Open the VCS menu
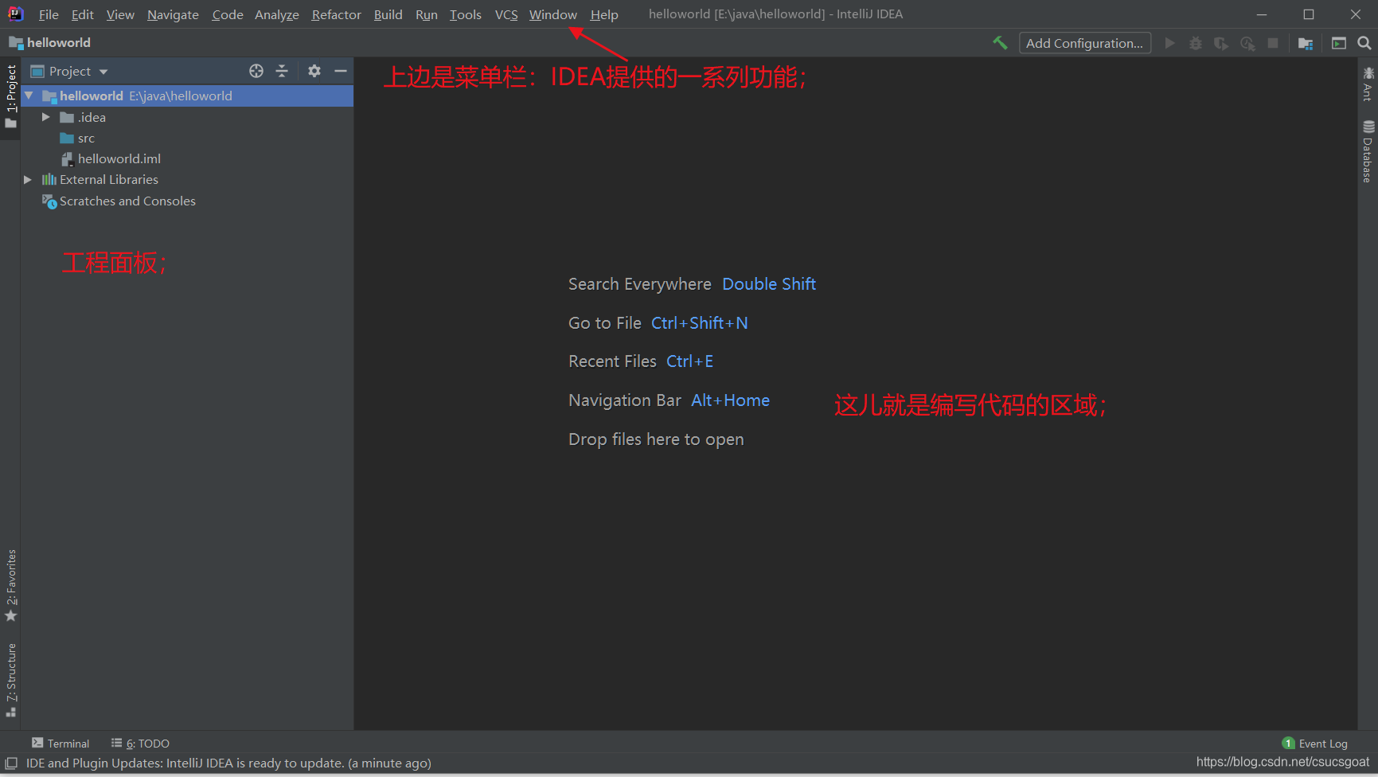The height and width of the screenshot is (777, 1378). [506, 14]
